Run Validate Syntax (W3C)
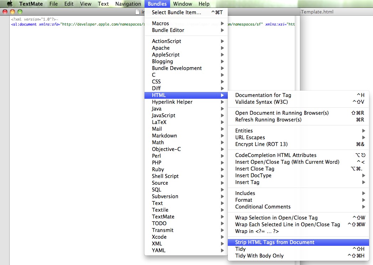Viewport: 373px width, 265px height. pos(298,102)
